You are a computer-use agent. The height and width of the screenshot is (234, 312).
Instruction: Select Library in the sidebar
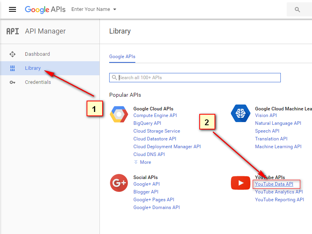coord(33,68)
